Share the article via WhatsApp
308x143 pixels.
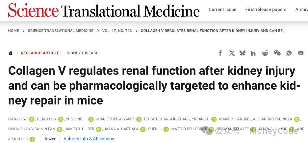pos(289,53)
